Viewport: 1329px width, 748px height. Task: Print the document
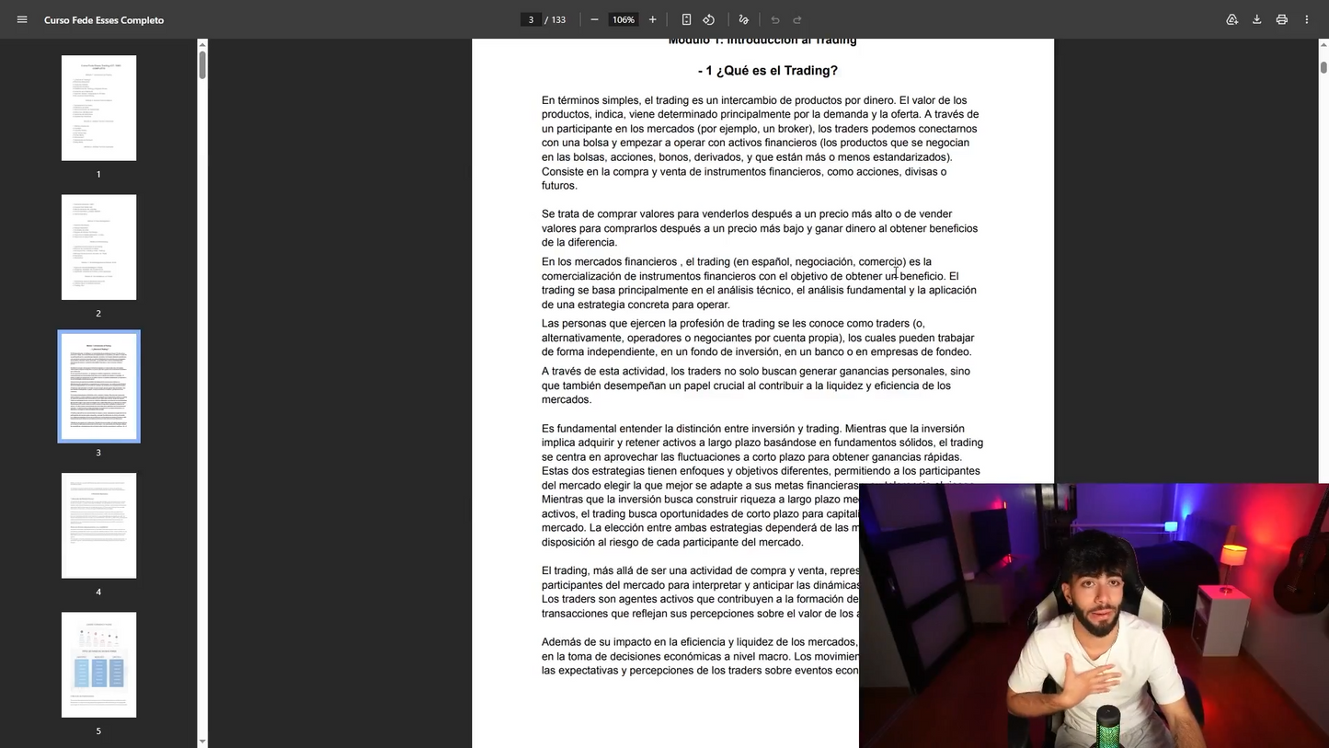click(1281, 19)
